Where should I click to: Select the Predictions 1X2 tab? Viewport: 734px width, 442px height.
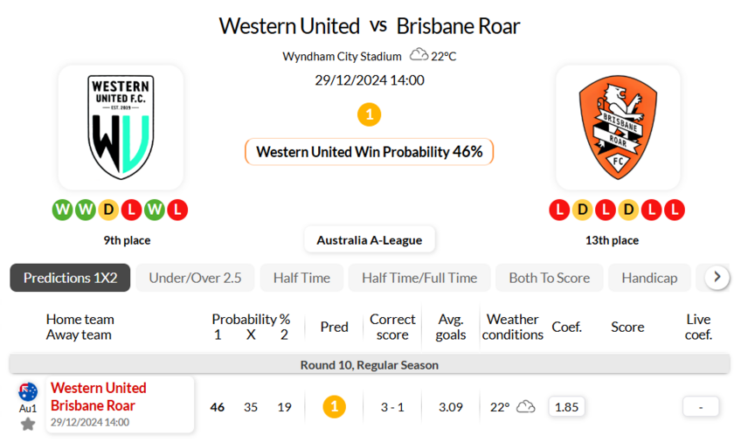point(70,278)
